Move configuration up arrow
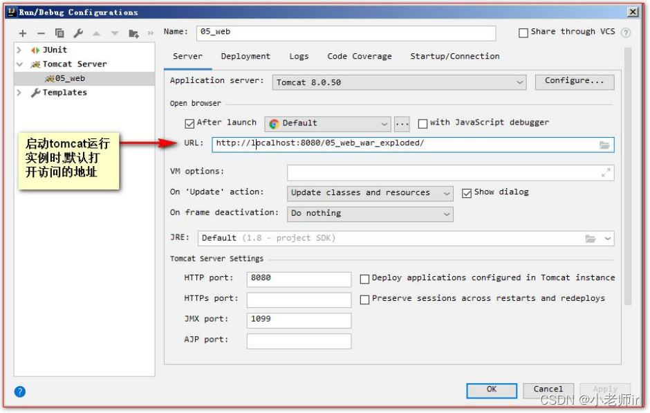The height and width of the screenshot is (413, 650). click(97, 33)
